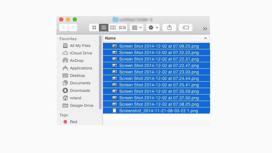Minimize the Finder window
This screenshot has height=153, width=272.
(x=68, y=19)
